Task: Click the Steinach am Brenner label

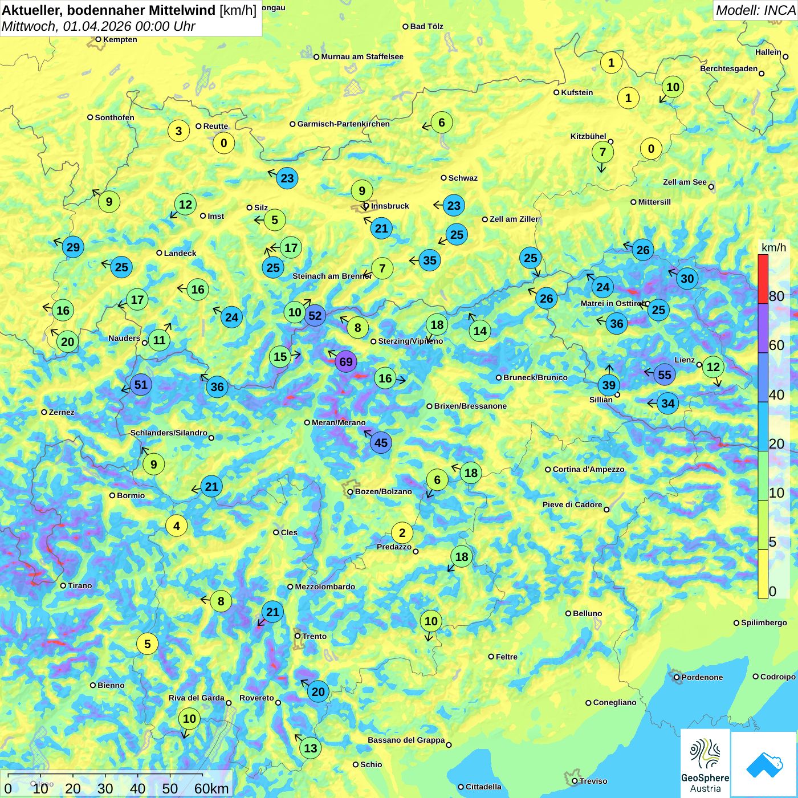Action: coord(332,276)
